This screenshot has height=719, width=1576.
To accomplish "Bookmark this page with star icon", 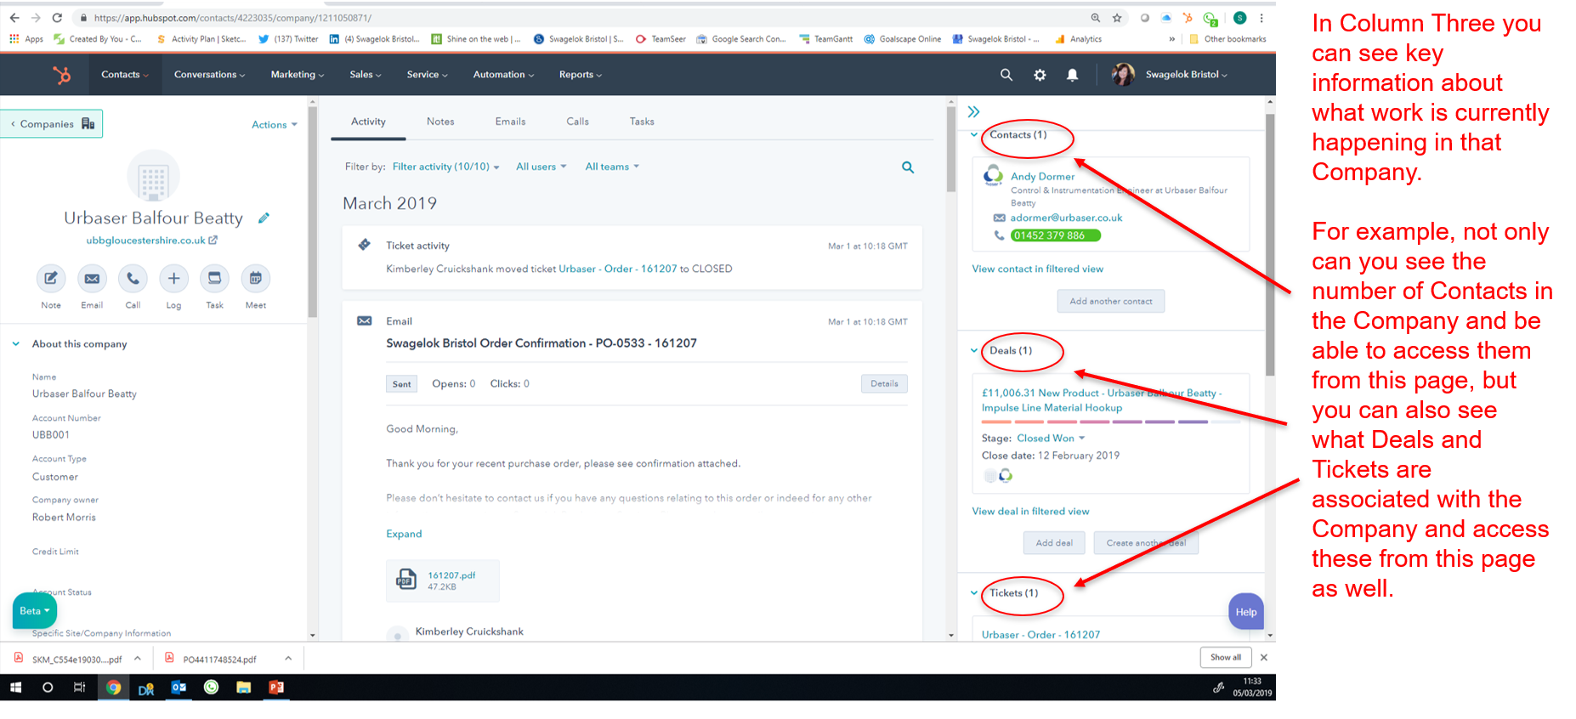I will click(1117, 17).
